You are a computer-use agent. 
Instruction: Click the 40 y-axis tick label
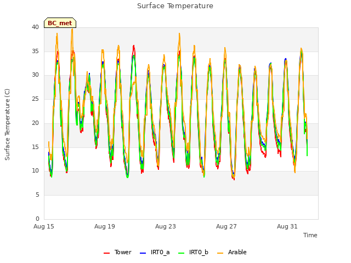[x=35, y=27]
